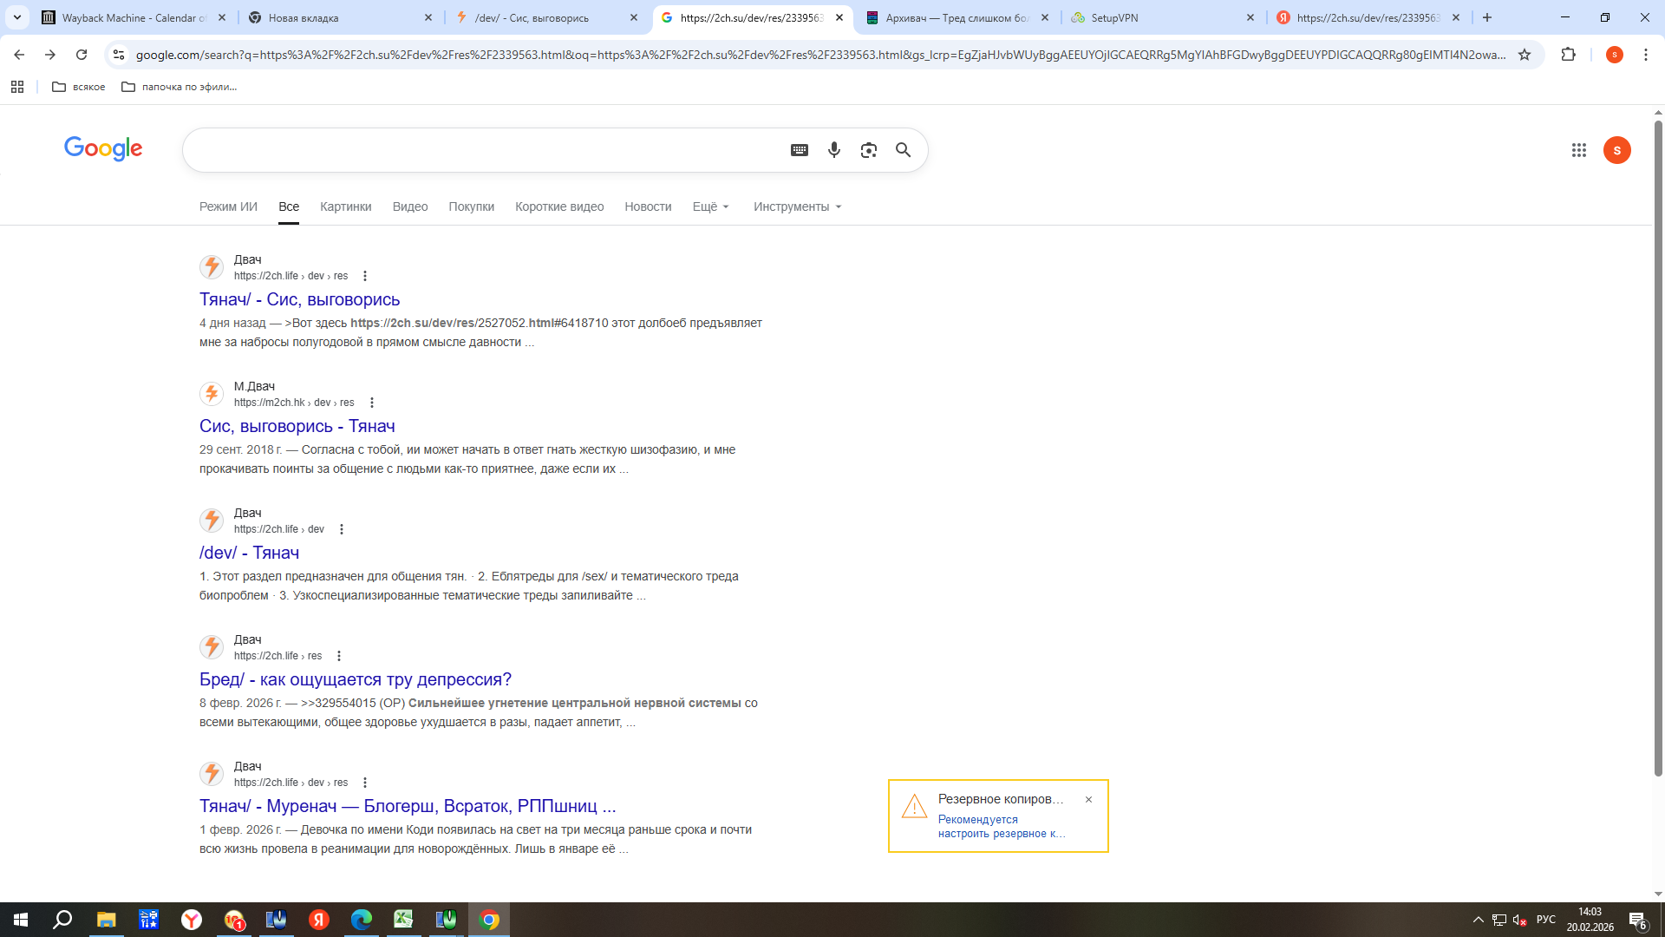Click the page vertical scrollbar
This screenshot has height=937, width=1665.
coord(1658,447)
